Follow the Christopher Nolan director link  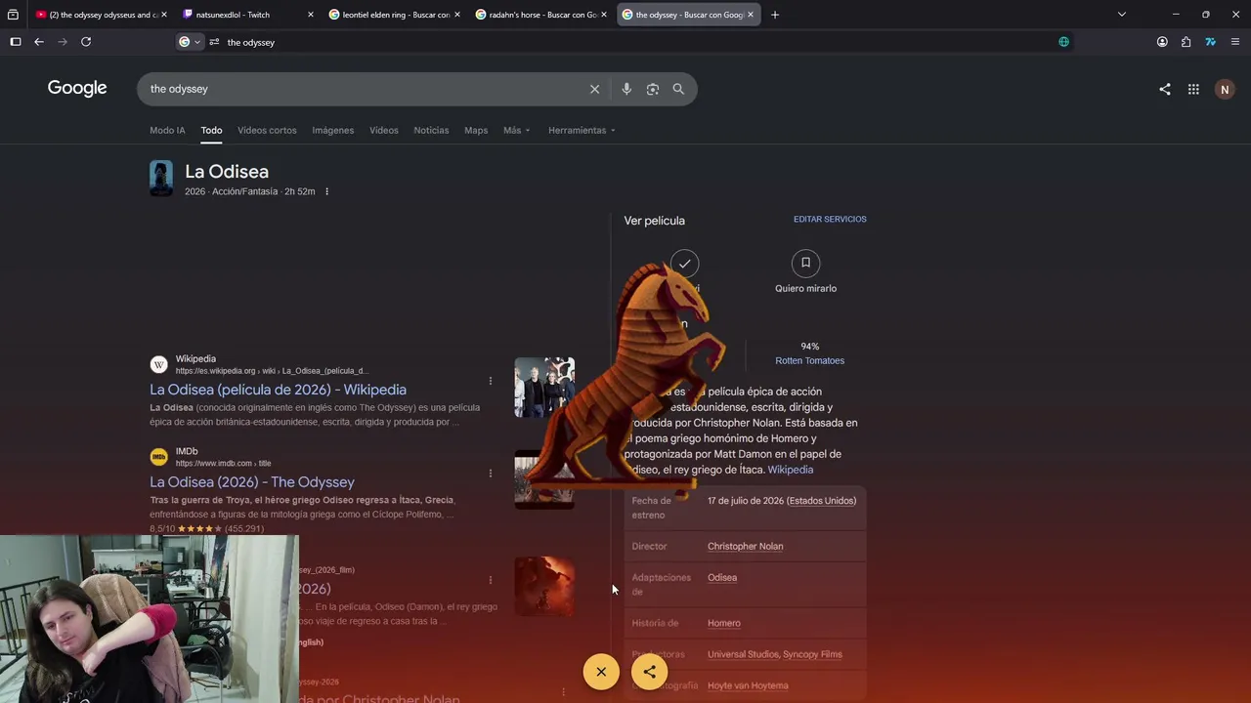746,547
